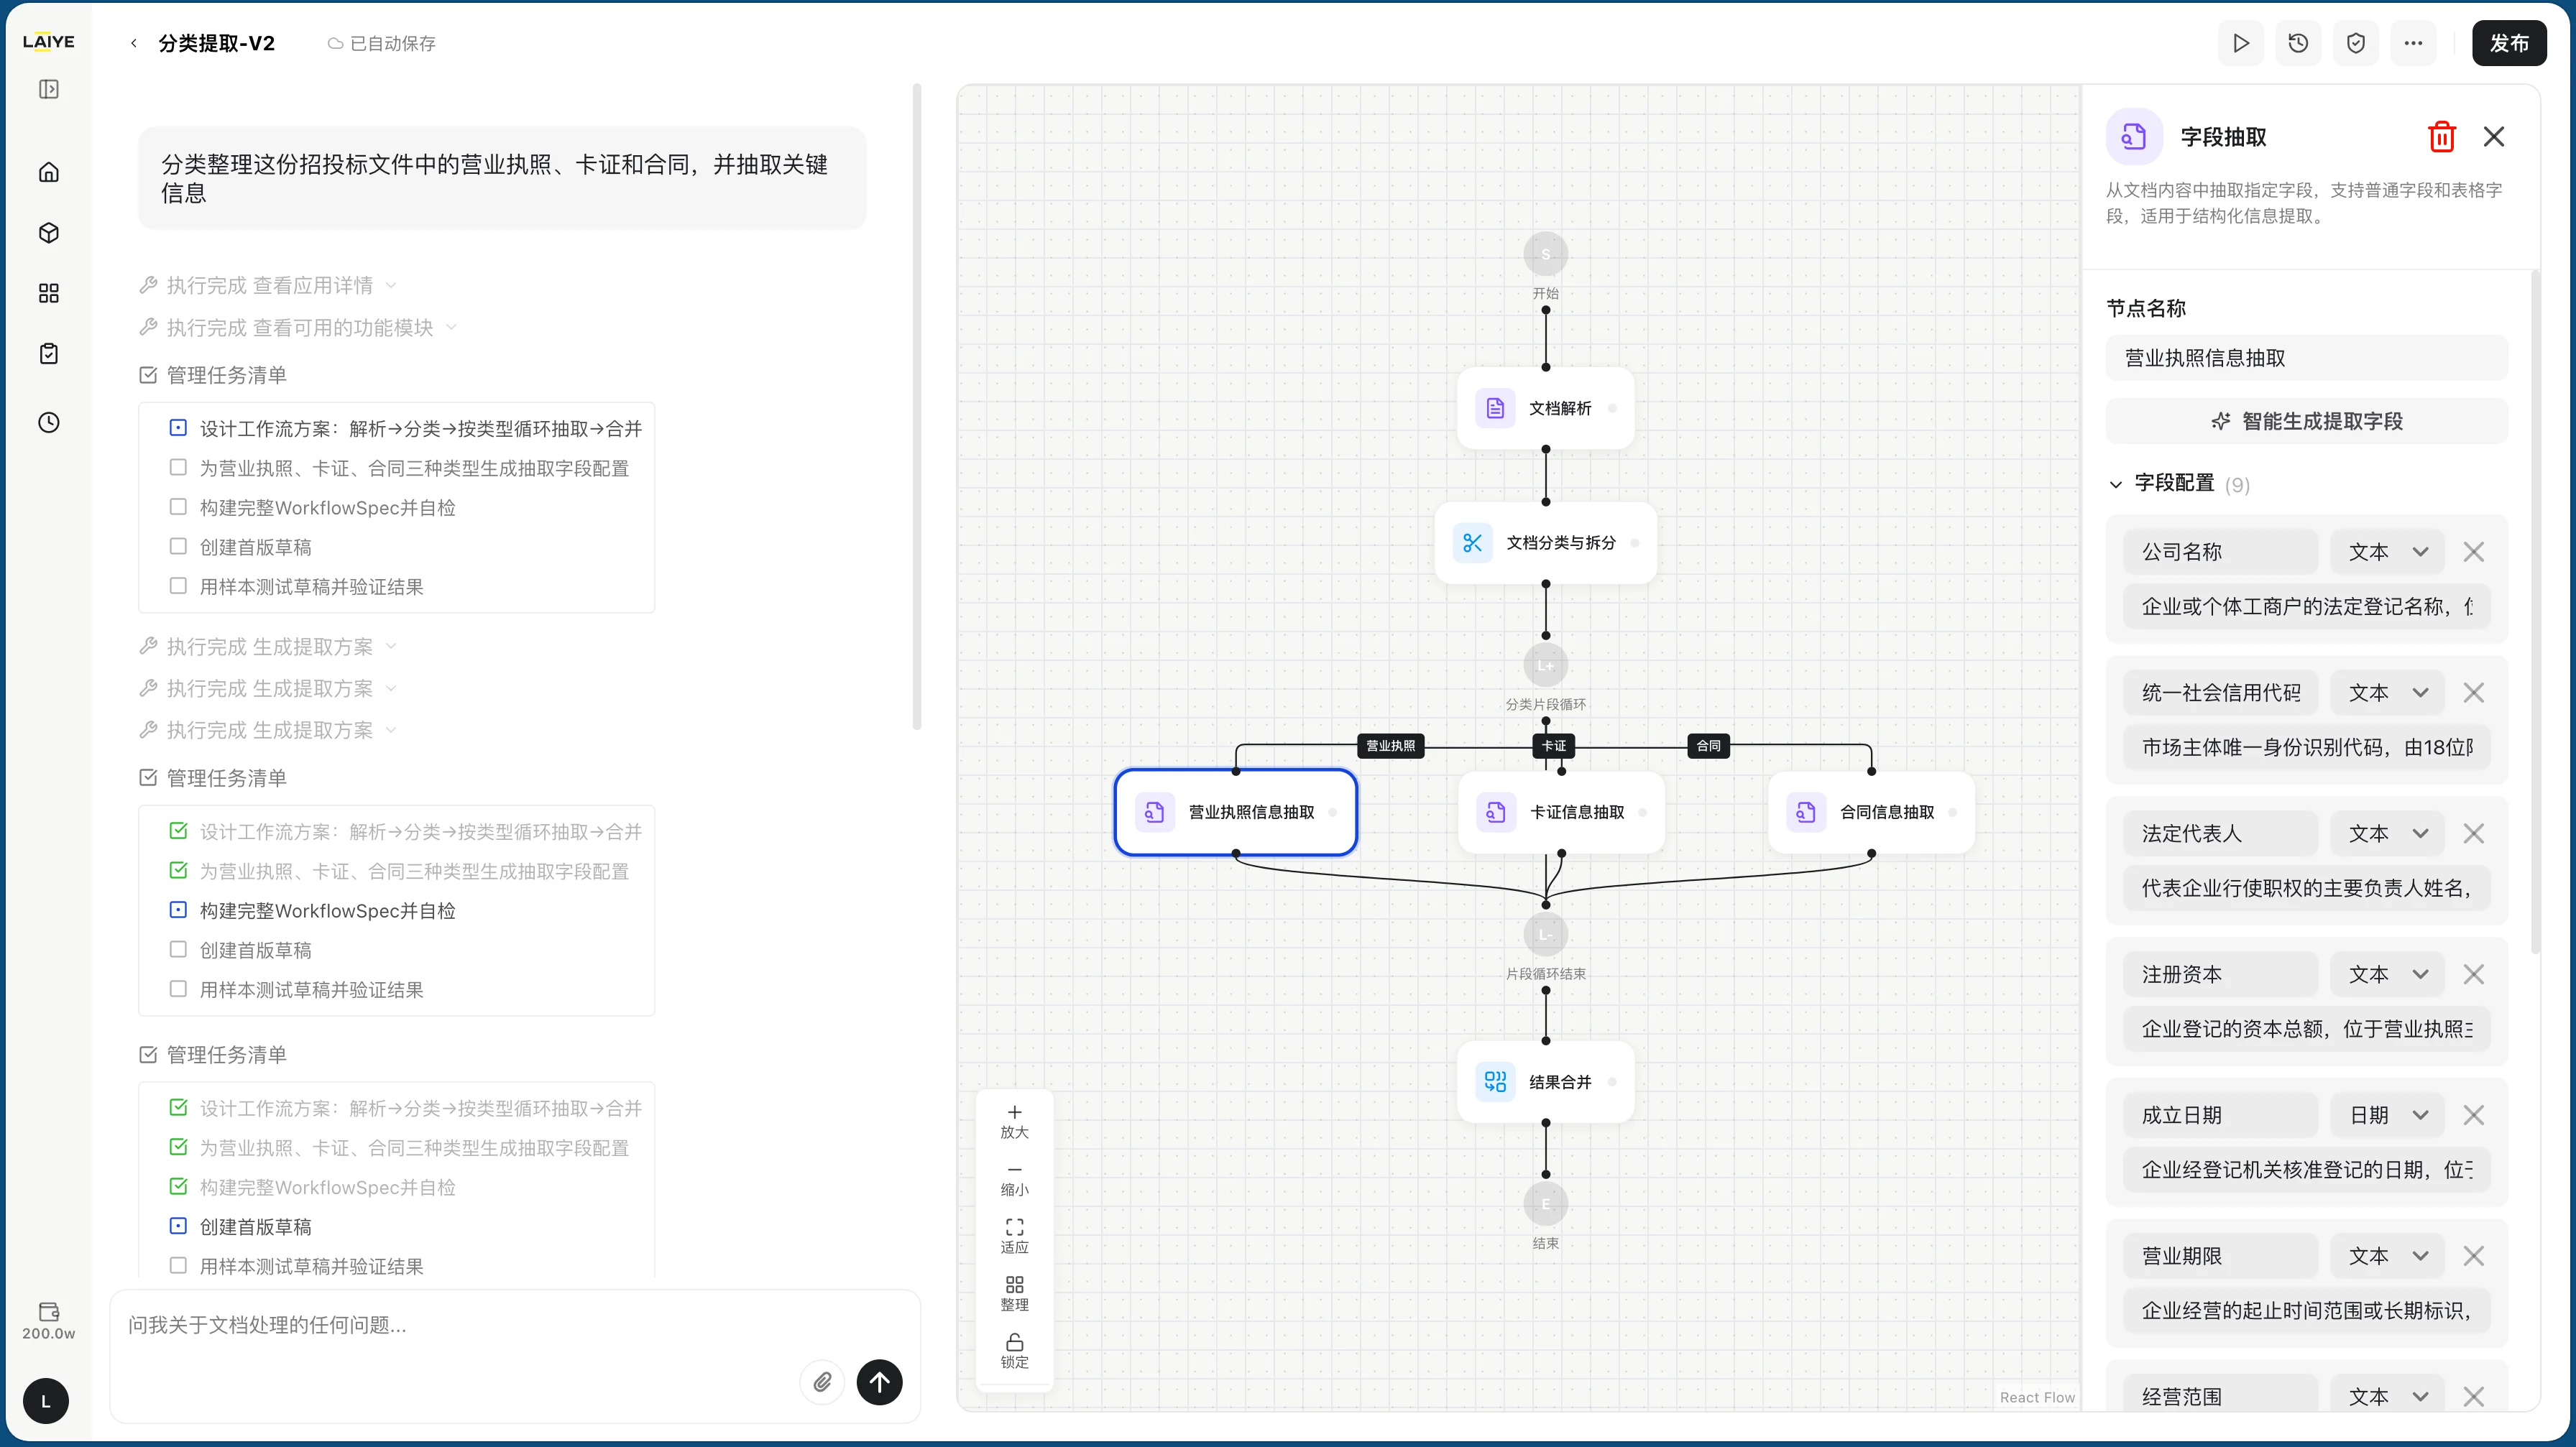Toggle first 创建首版草稿 checkbox
The height and width of the screenshot is (1447, 2576).
pos(178,545)
